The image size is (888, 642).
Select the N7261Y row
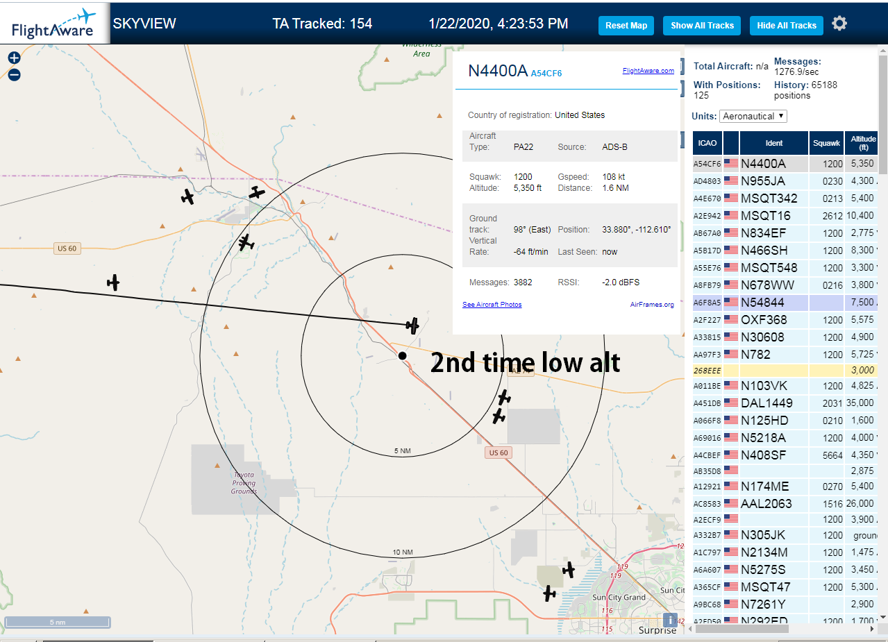click(x=786, y=605)
